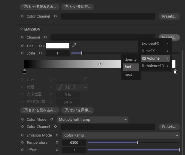Click keyframe diamond beside top Color Channel

(22, 16)
